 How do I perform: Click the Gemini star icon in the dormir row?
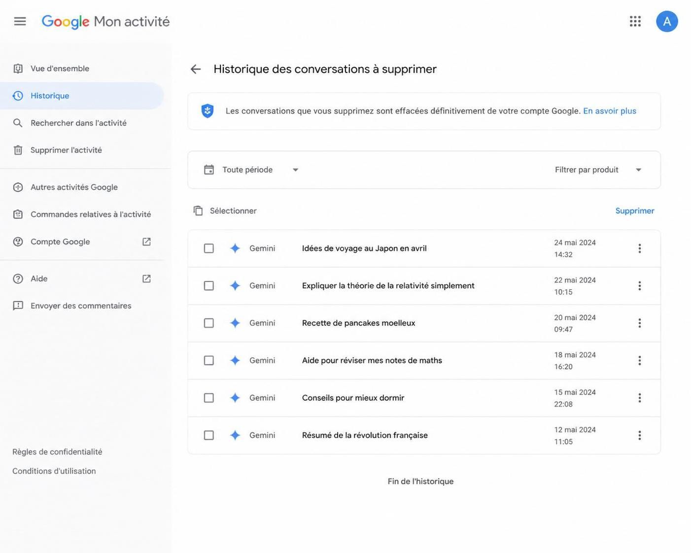[x=235, y=398]
